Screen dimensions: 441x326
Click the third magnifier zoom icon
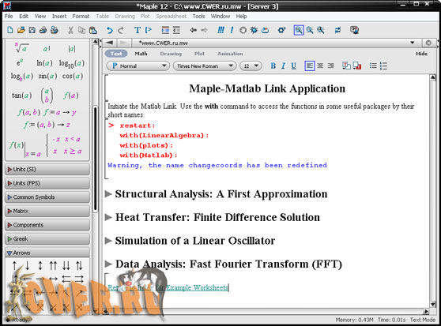click(x=321, y=30)
